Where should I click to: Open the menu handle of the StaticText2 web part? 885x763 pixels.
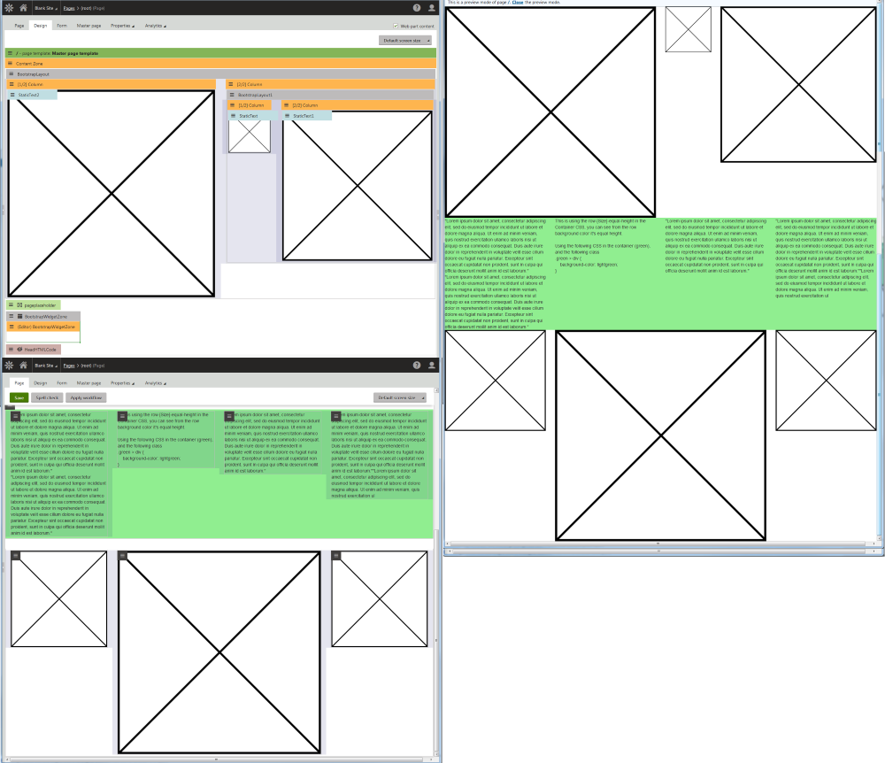click(x=12, y=95)
